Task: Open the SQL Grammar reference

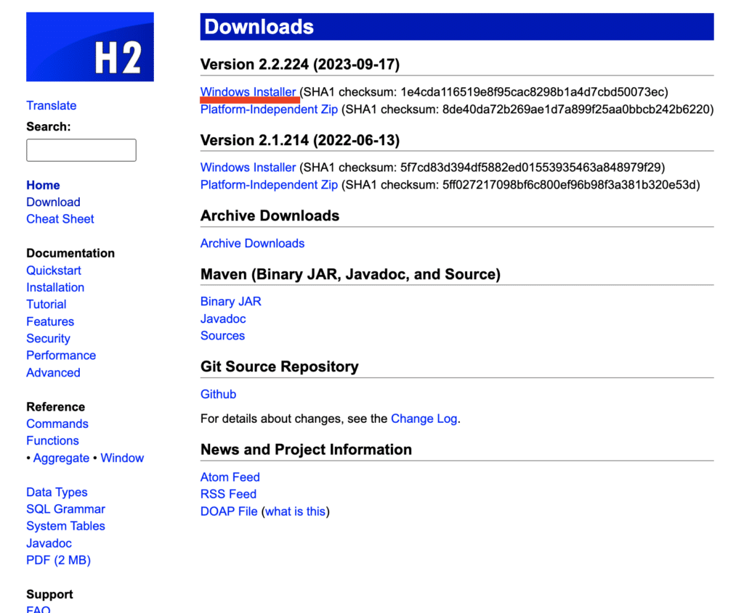Action: click(65, 509)
